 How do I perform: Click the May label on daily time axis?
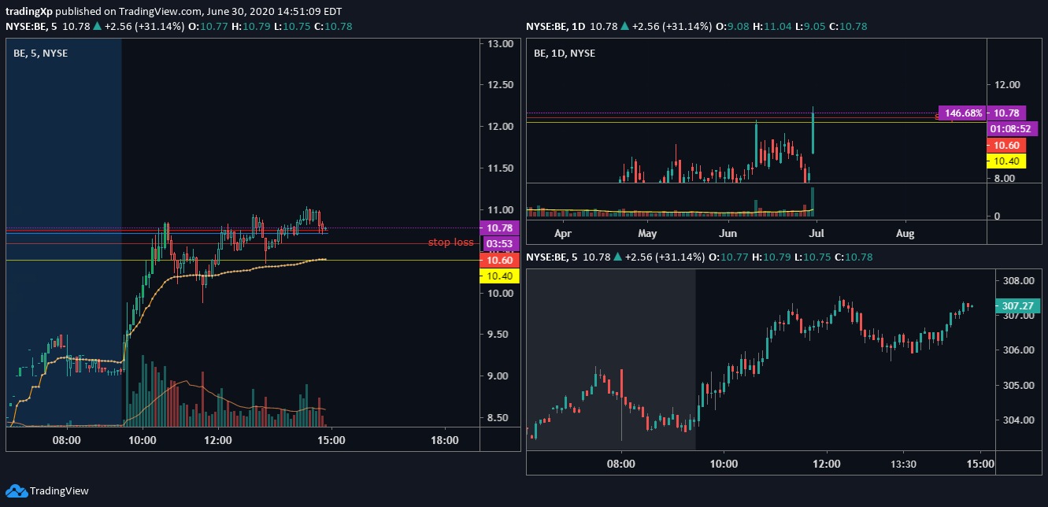[x=646, y=233]
